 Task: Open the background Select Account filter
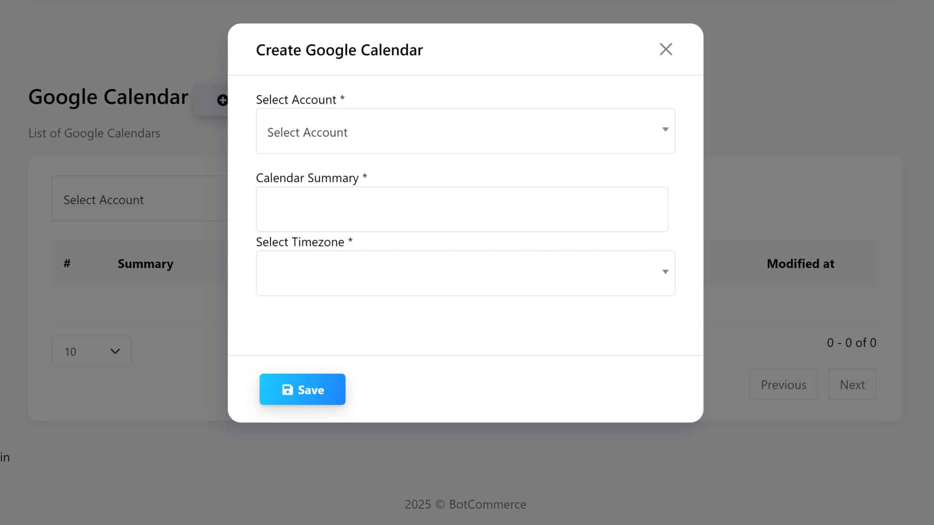139,199
